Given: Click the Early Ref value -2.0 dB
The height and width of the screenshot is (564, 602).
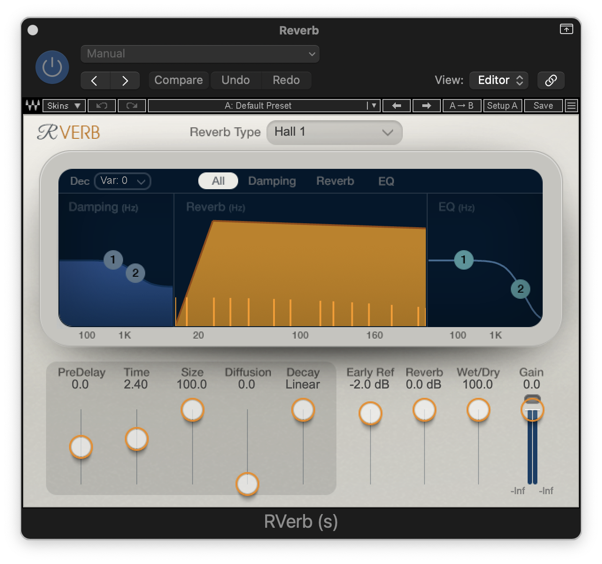Looking at the screenshot, I should (x=369, y=385).
